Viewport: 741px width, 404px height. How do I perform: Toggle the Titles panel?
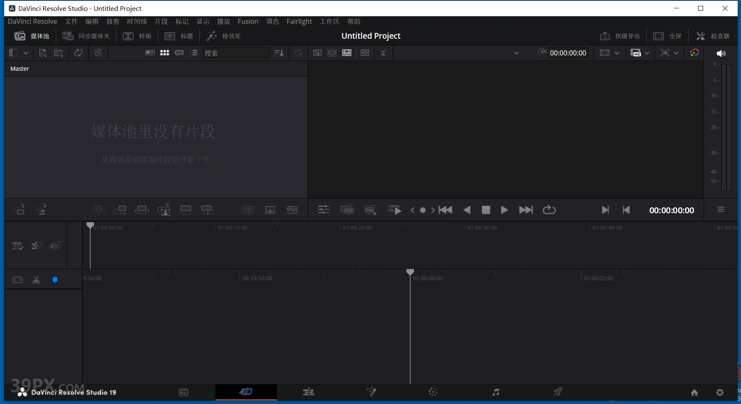179,36
